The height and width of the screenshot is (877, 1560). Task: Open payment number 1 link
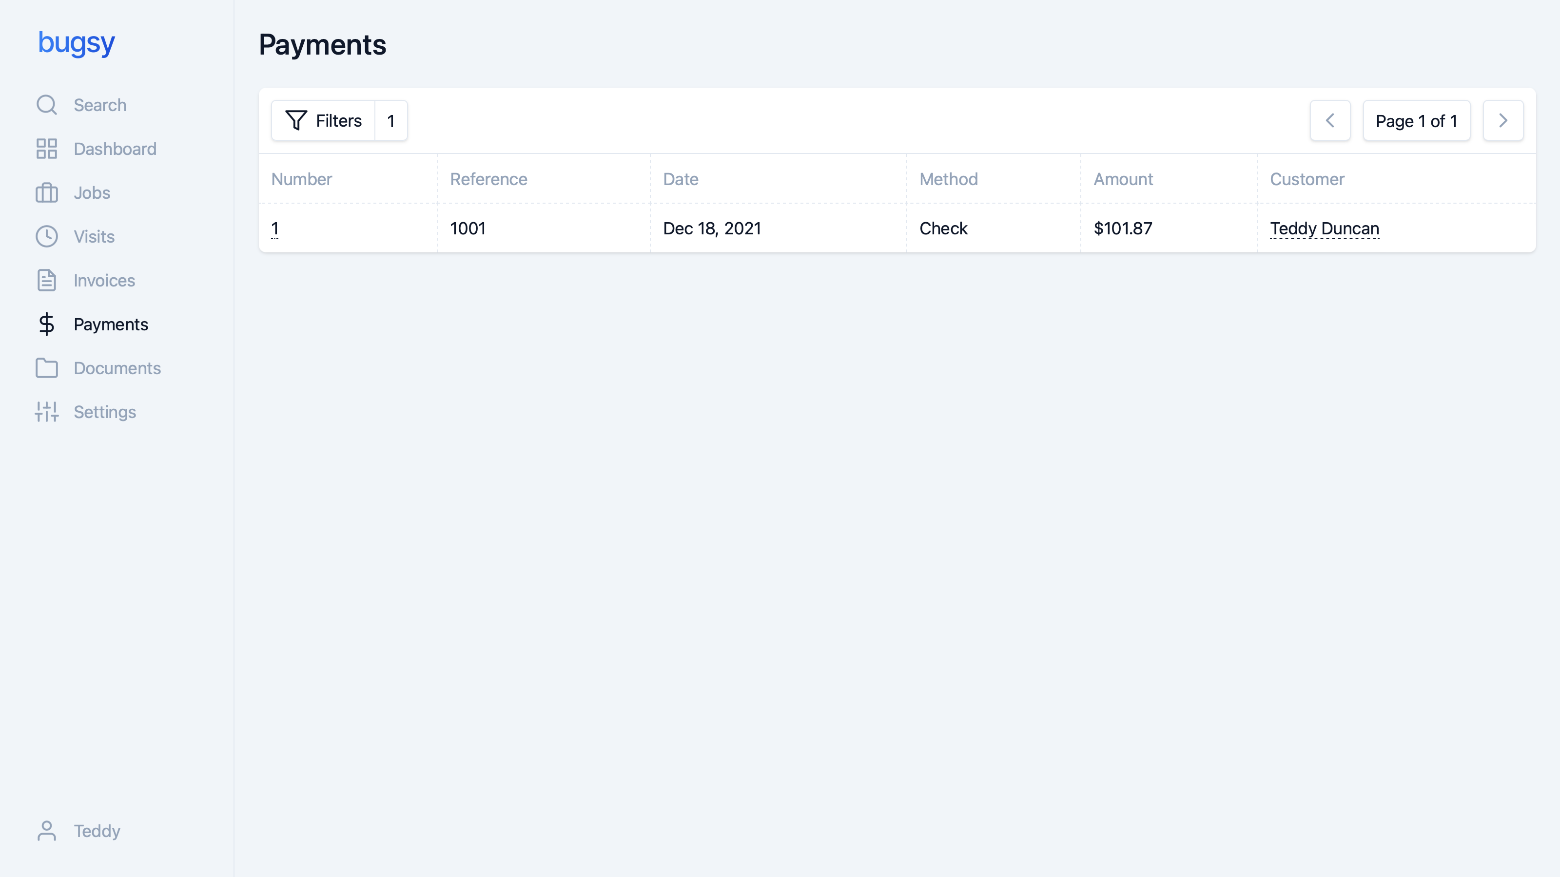pos(275,228)
